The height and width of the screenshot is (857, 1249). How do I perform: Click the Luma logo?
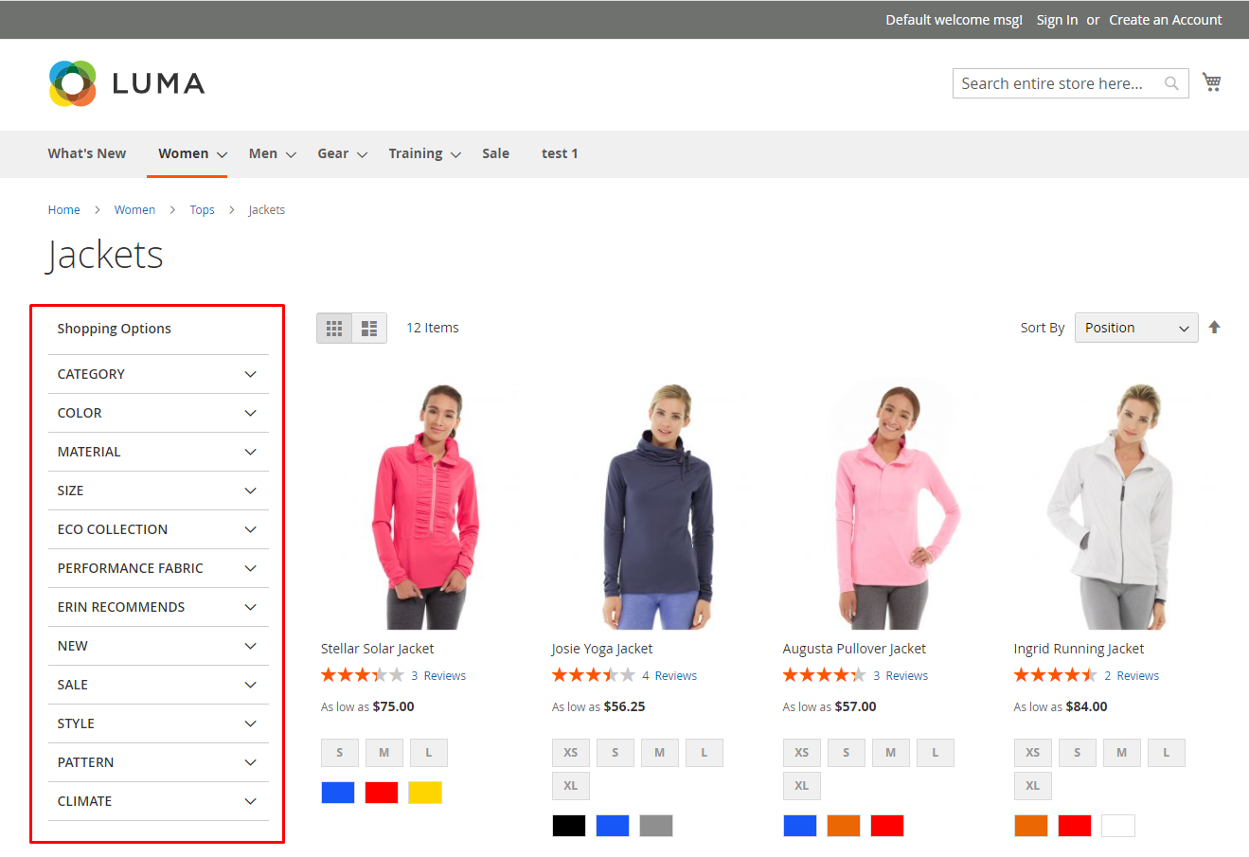point(127,83)
